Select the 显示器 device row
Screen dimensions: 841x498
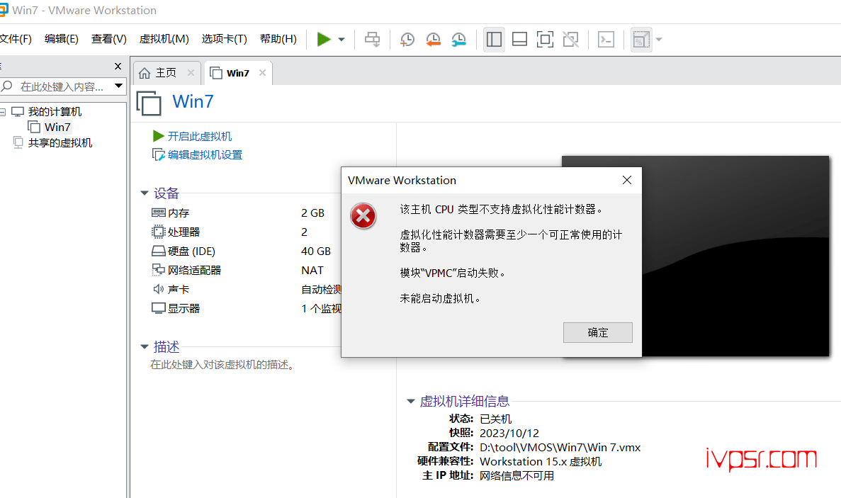(246, 309)
